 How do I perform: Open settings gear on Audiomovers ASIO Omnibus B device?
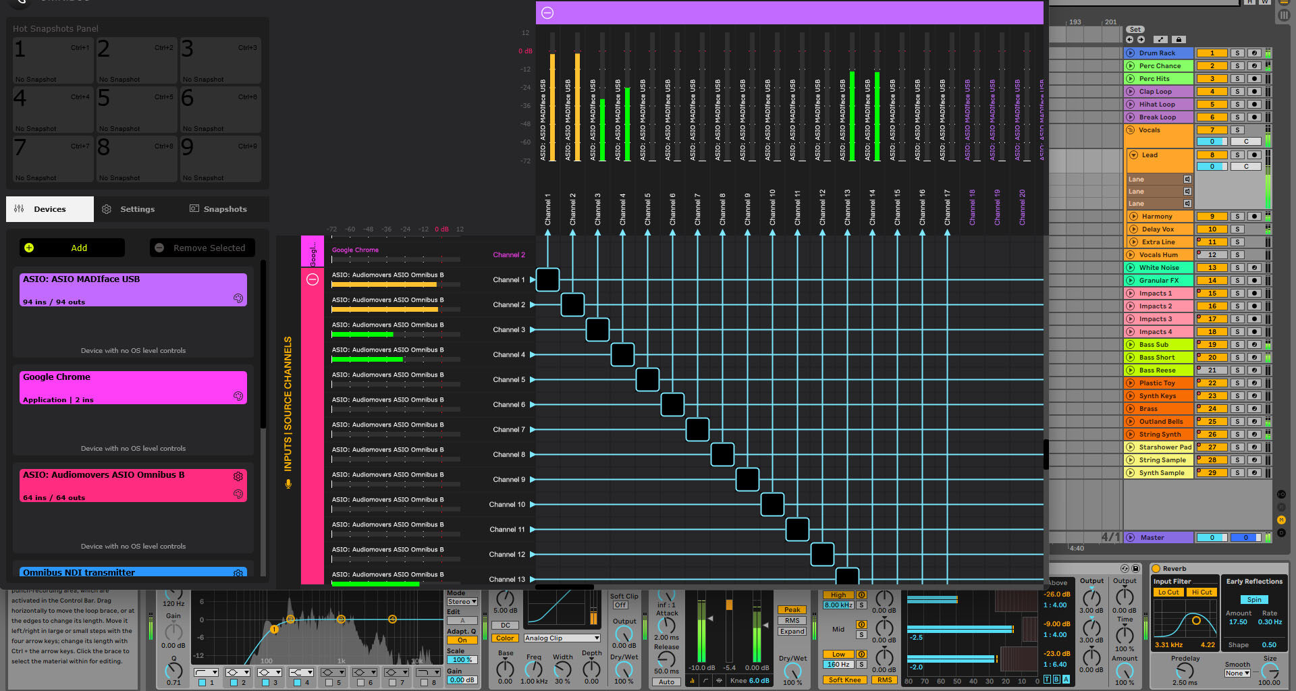click(x=238, y=476)
